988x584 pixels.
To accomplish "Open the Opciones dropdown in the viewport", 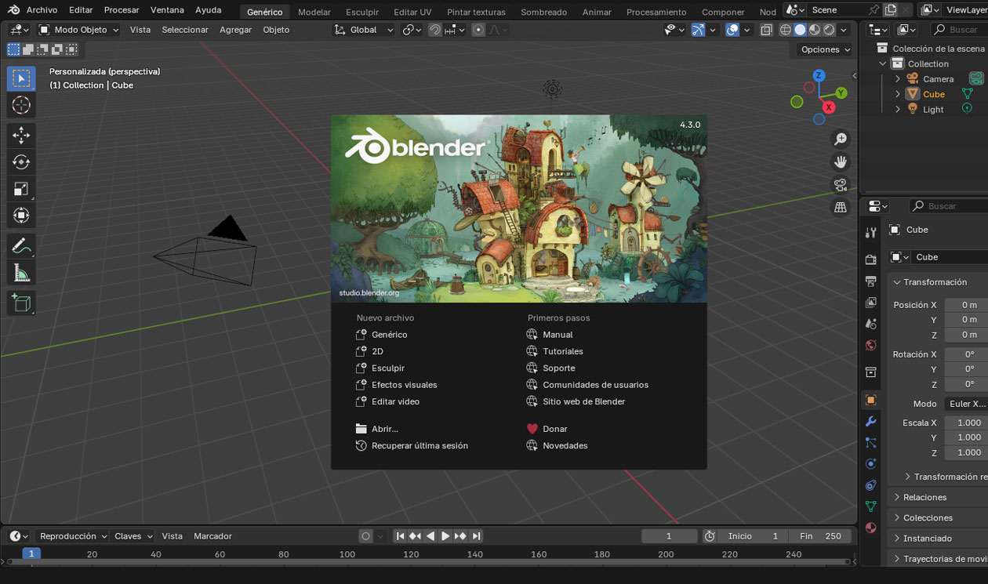I will 826,49.
